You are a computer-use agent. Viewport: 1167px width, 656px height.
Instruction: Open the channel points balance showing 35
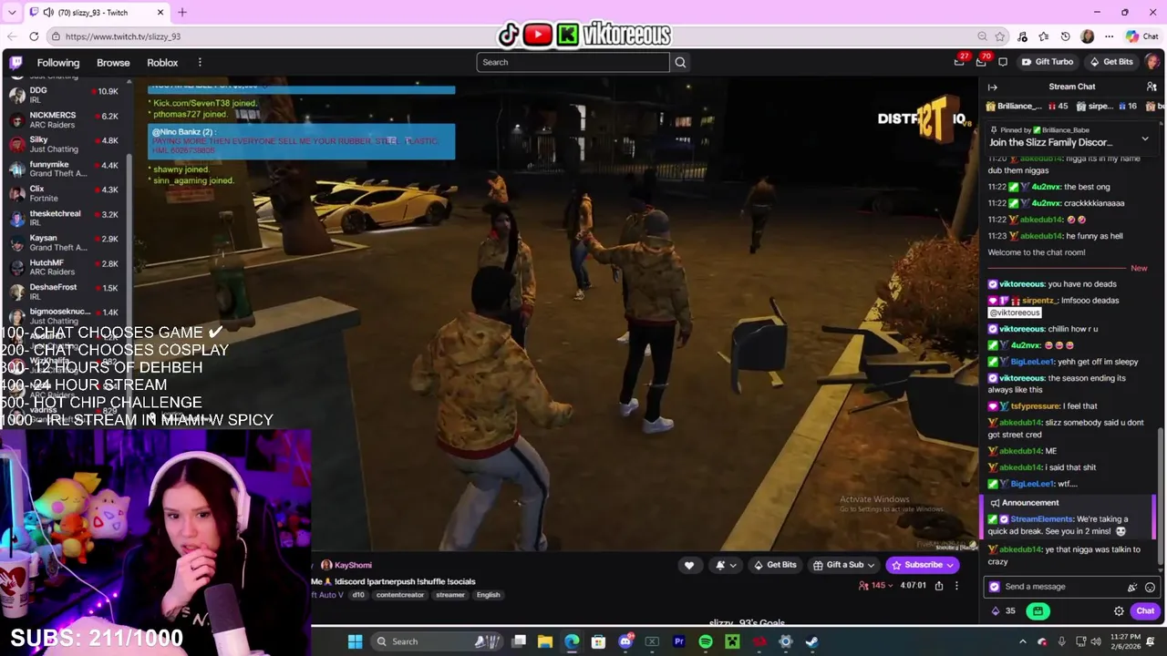click(1003, 611)
